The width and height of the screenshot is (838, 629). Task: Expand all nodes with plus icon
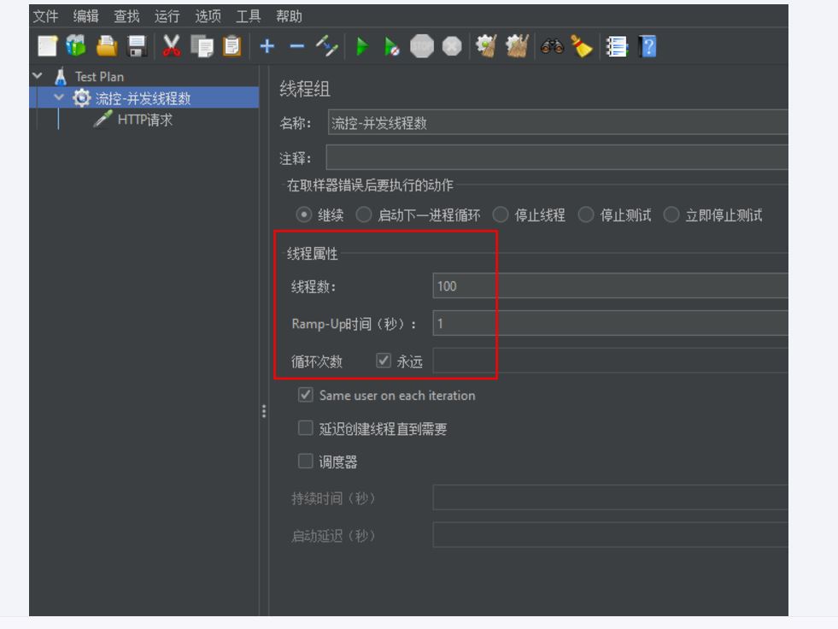click(x=267, y=46)
